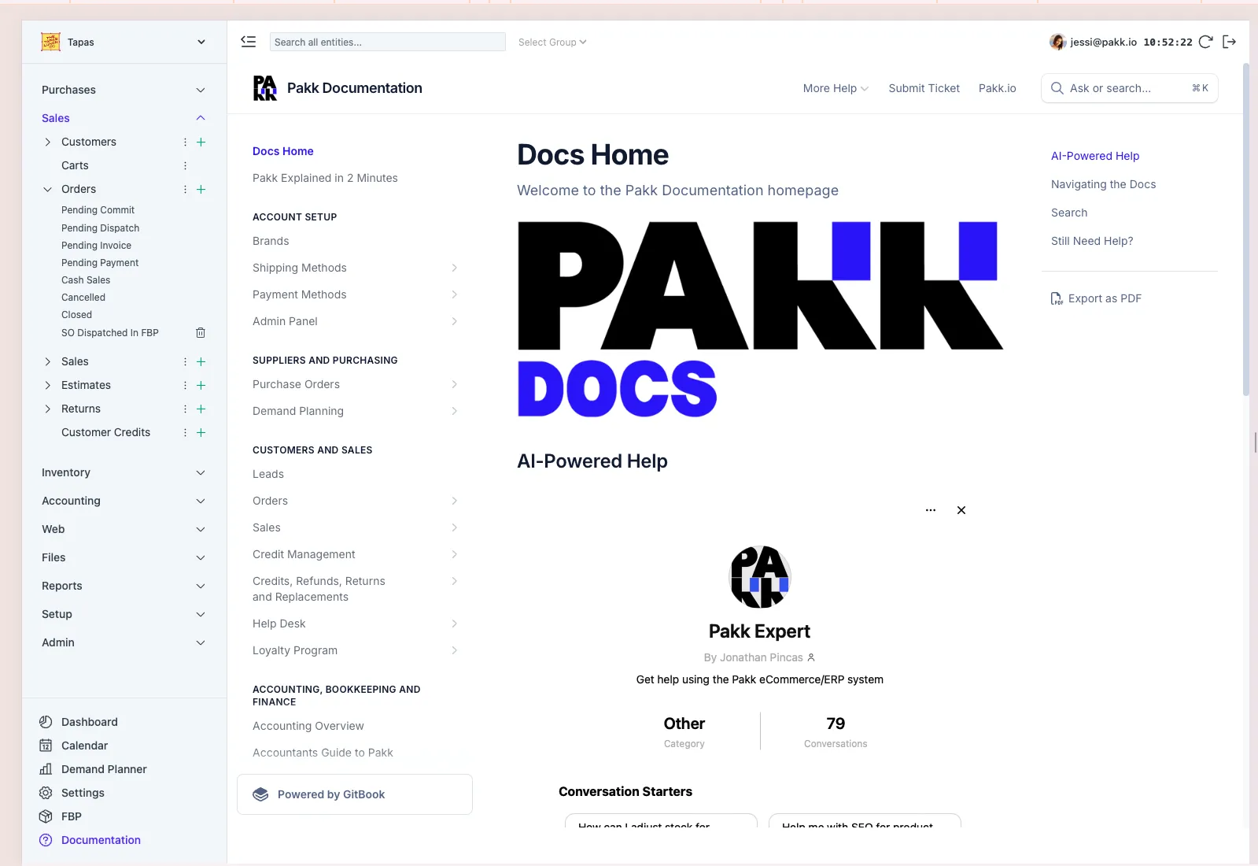The width and height of the screenshot is (1258, 866).
Task: Open FBP box icon link
Action: (x=46, y=816)
